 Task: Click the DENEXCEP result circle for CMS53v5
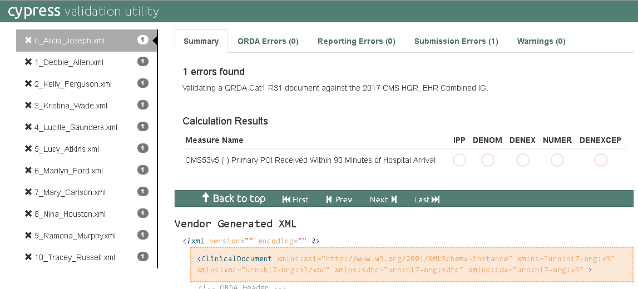[600, 160]
